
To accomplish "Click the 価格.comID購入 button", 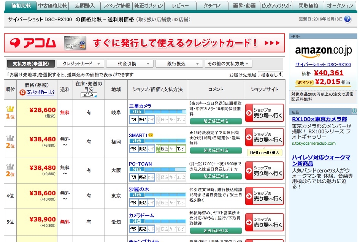I will coord(265,153).
